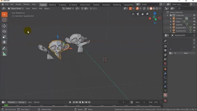Open Material properties tab

[x=165, y=95]
